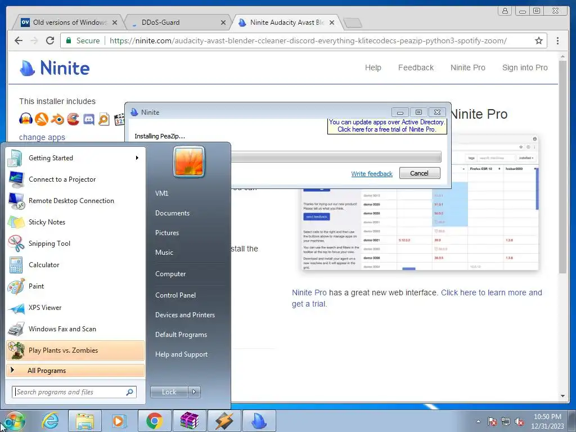Open Windows Fax and Scan
This screenshot has width=576, height=432.
pyautogui.click(x=75, y=328)
